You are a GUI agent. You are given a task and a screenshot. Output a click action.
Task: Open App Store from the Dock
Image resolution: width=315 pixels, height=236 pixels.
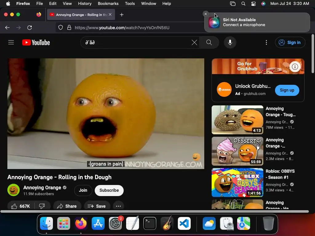point(98,223)
